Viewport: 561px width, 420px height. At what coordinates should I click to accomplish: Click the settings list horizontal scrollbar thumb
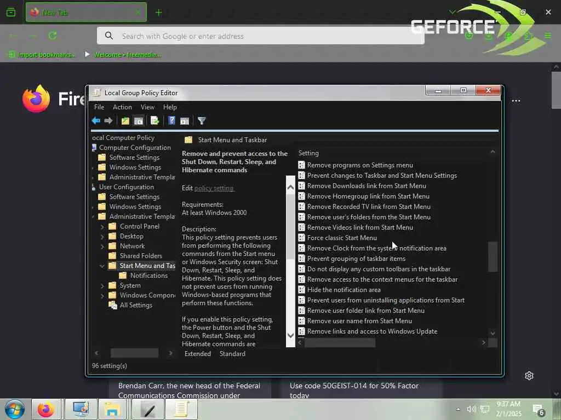coord(340,343)
